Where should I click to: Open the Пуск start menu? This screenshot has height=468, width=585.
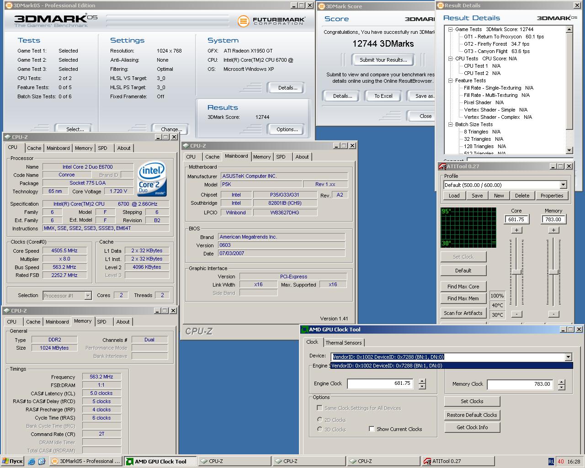click(x=12, y=462)
